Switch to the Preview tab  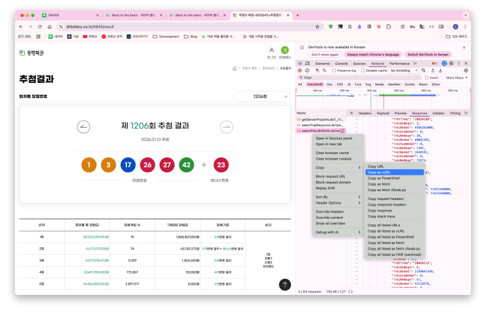tap(400, 113)
